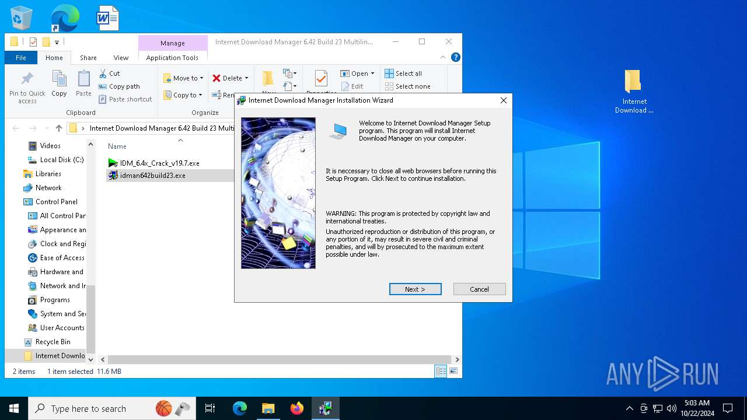Open Recycle Bin desktop icon
This screenshot has width=747, height=420.
pyautogui.click(x=22, y=18)
